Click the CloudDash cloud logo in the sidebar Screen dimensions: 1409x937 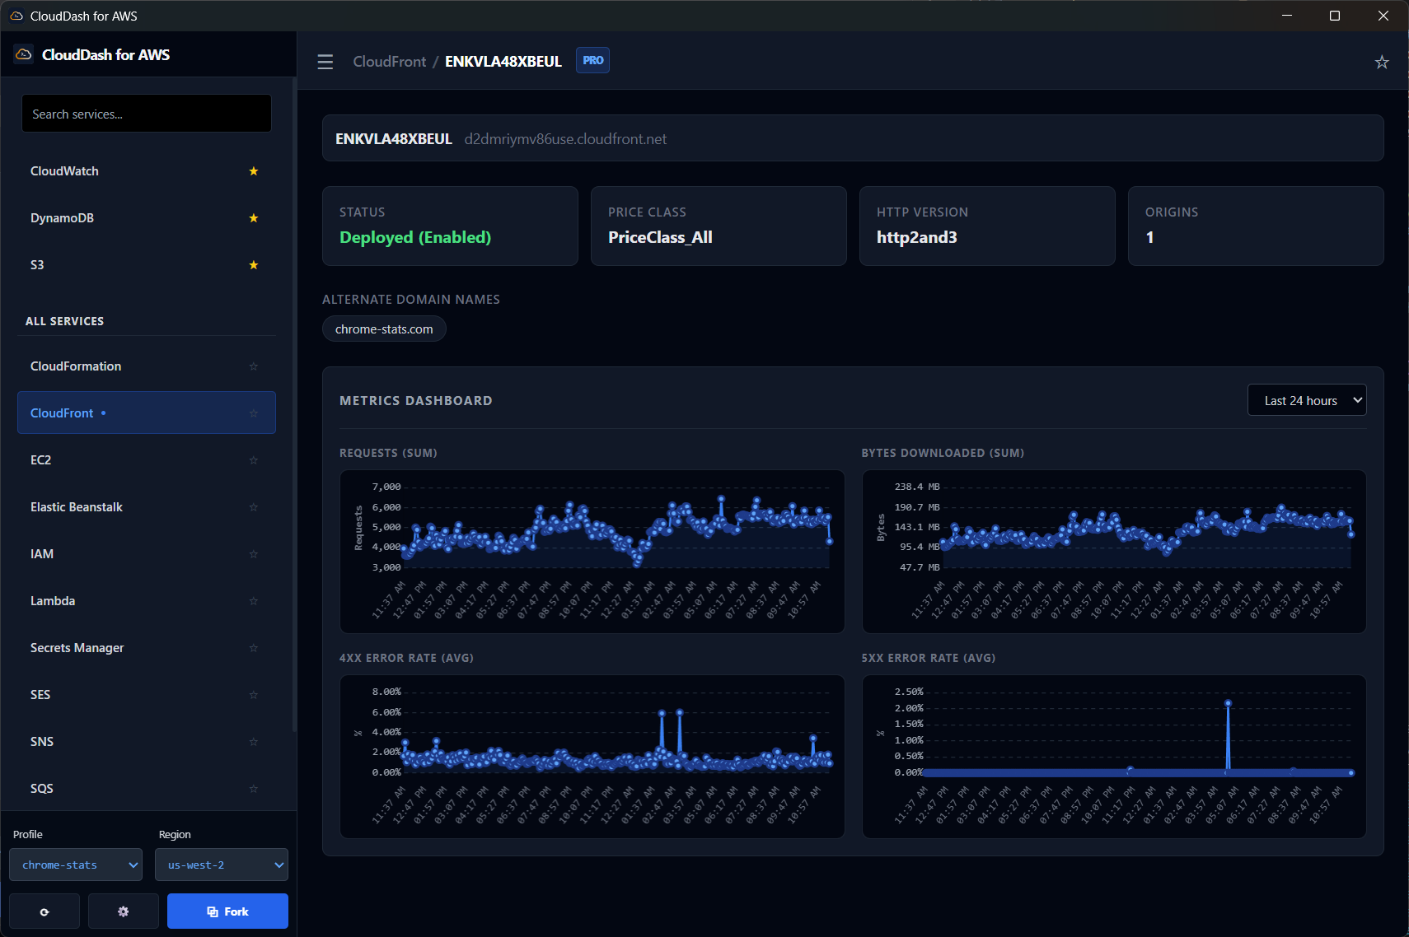pyautogui.click(x=23, y=54)
